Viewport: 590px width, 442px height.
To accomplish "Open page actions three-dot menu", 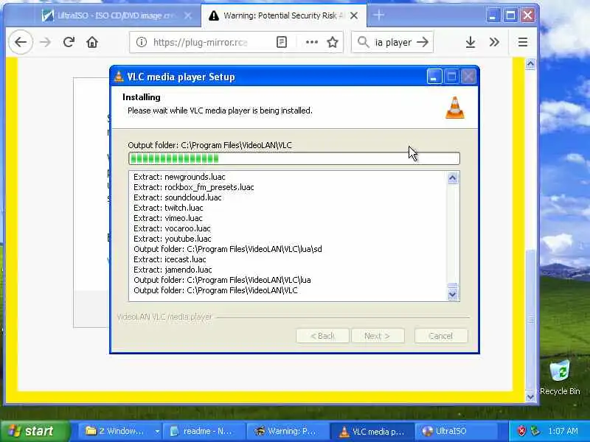I will [x=312, y=42].
